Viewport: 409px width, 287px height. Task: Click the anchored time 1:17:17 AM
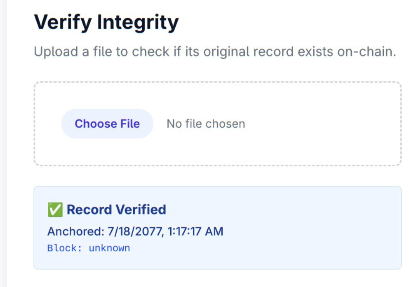pyautogui.click(x=195, y=231)
